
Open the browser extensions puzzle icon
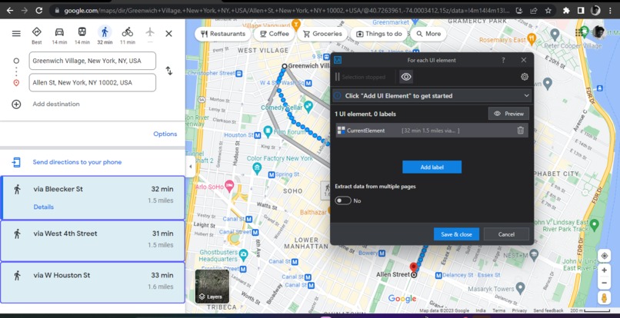point(567,11)
